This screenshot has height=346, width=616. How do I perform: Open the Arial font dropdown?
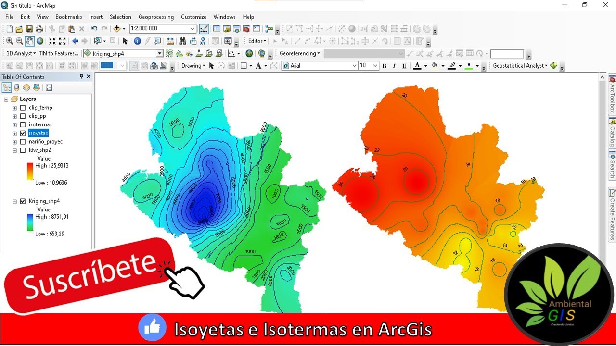355,66
